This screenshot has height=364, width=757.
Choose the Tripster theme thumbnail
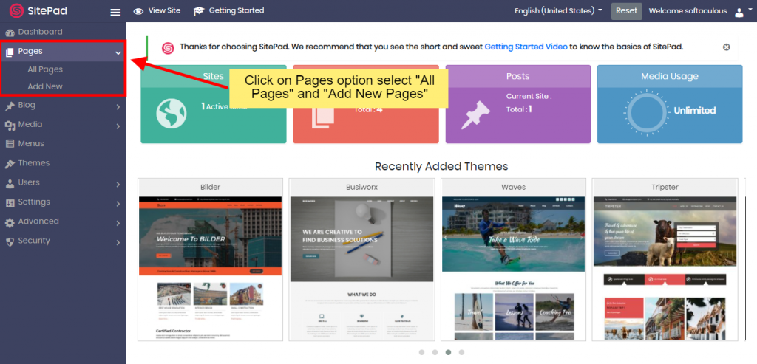tap(665, 267)
